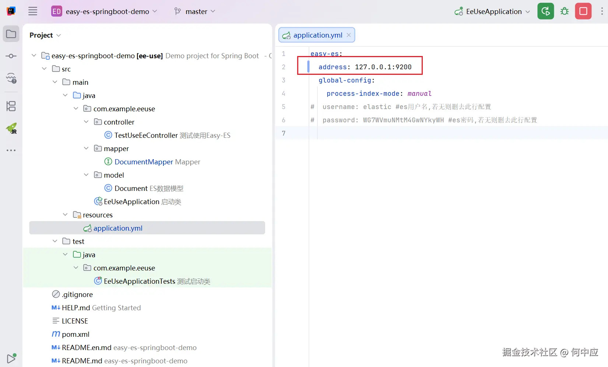608x367 pixels.
Task: Open the Structure tool window icon
Action: click(11, 106)
